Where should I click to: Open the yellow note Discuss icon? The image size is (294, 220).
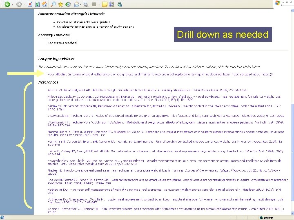[105, 4]
